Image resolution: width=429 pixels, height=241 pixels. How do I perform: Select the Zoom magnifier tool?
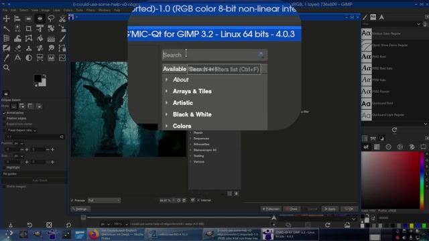[x=6, y=68]
